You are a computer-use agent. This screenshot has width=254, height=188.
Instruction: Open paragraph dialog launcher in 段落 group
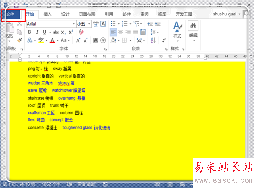[166, 49]
